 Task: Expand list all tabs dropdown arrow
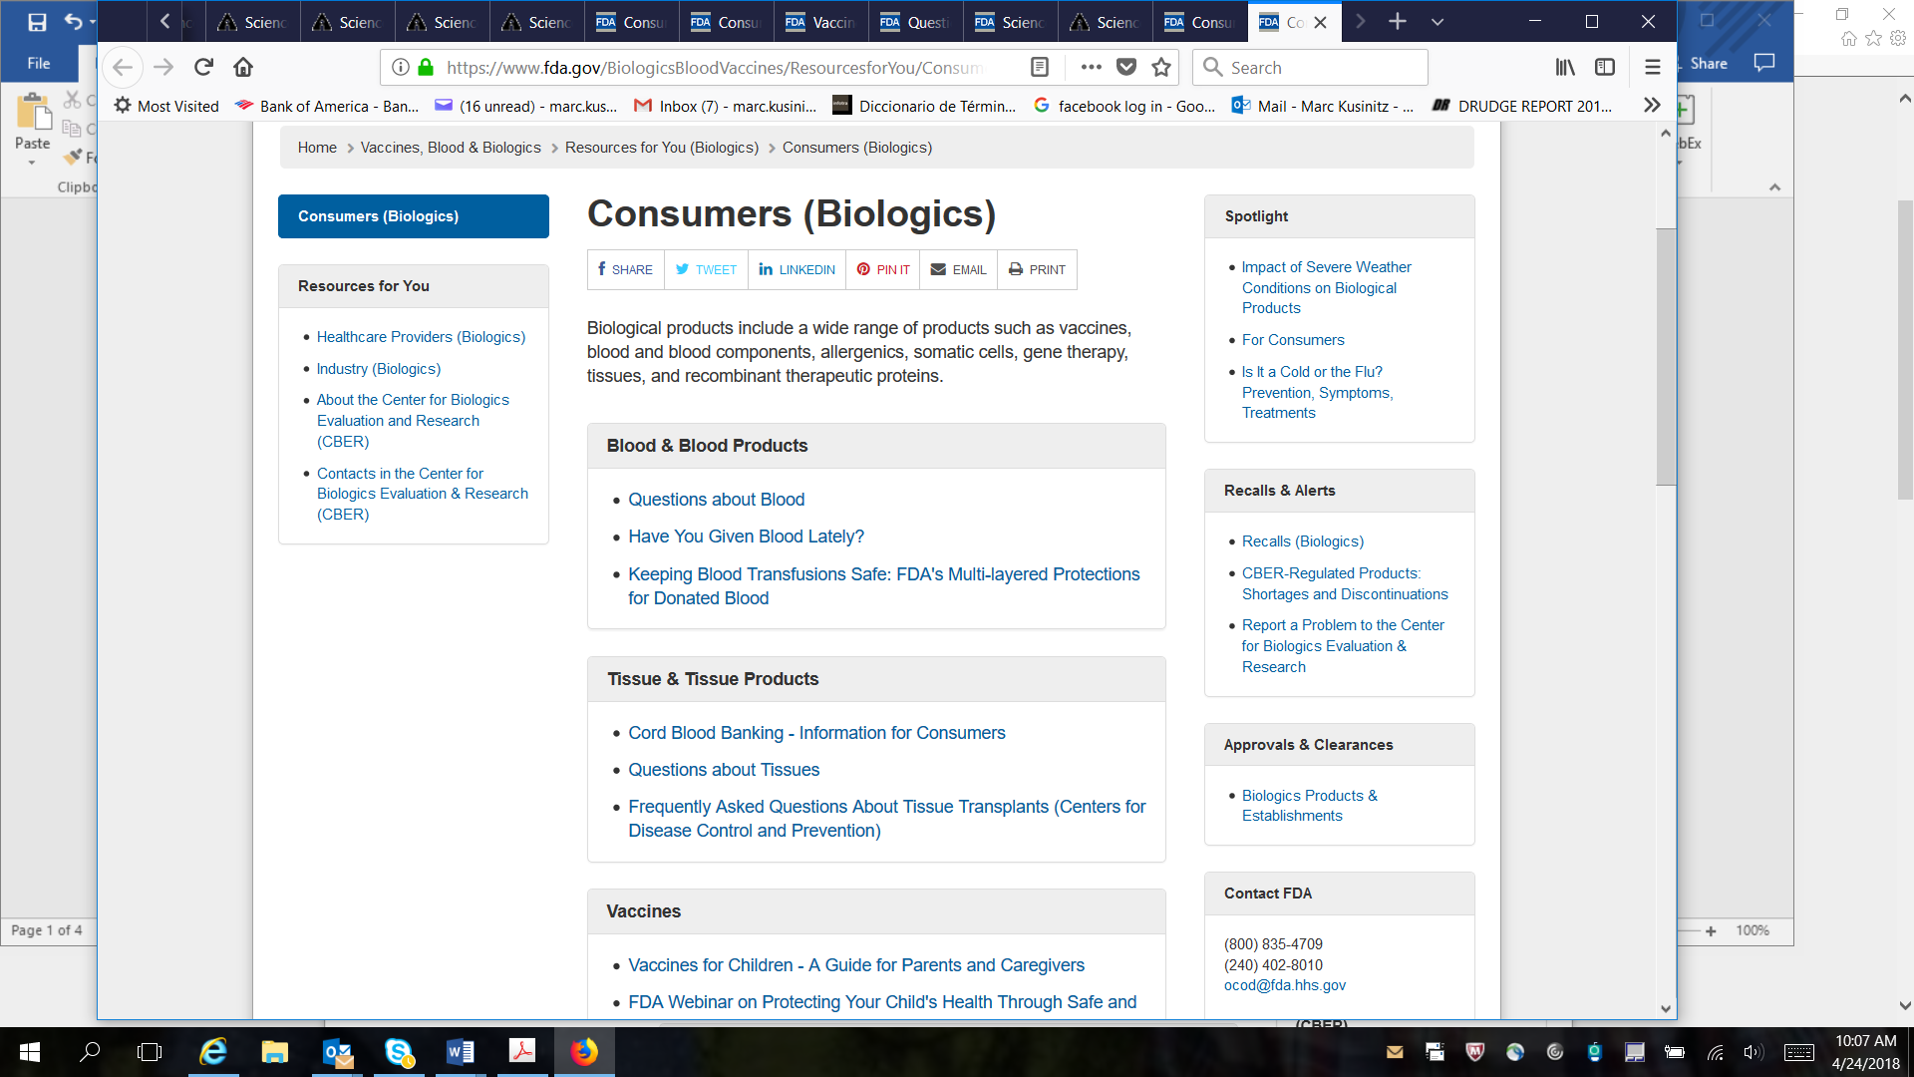click(1436, 22)
